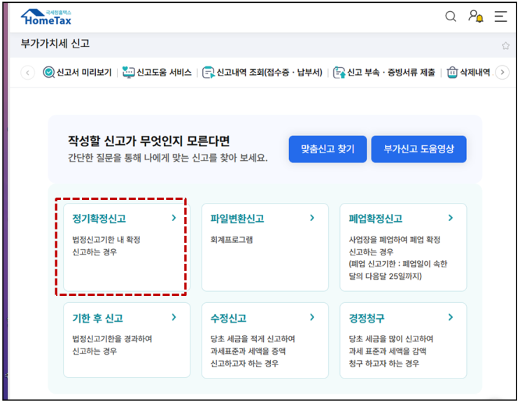Image resolution: width=520 pixels, height=403 pixels.
Task: Click 법정신고기한 내 확정 신고하는 경우 description
Action: 106,246
